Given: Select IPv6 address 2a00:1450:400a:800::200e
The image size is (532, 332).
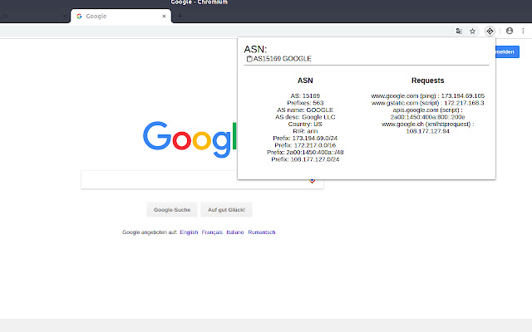Looking at the screenshot, I should coord(427,117).
